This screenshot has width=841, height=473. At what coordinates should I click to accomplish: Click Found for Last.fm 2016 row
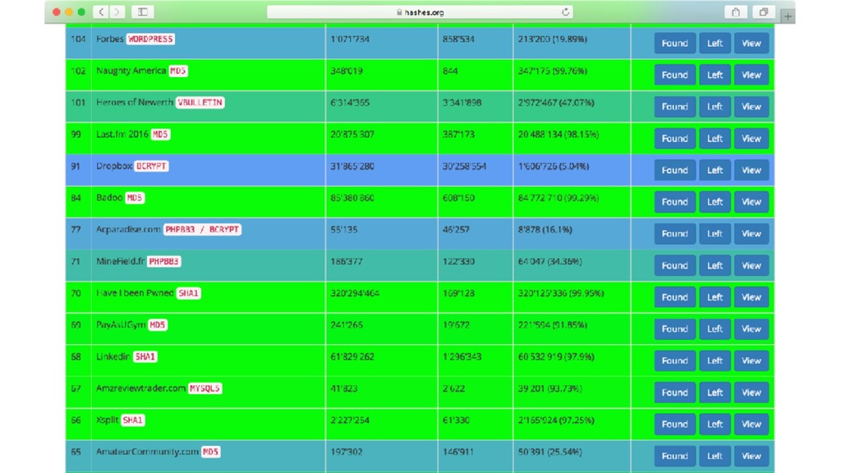coord(675,138)
